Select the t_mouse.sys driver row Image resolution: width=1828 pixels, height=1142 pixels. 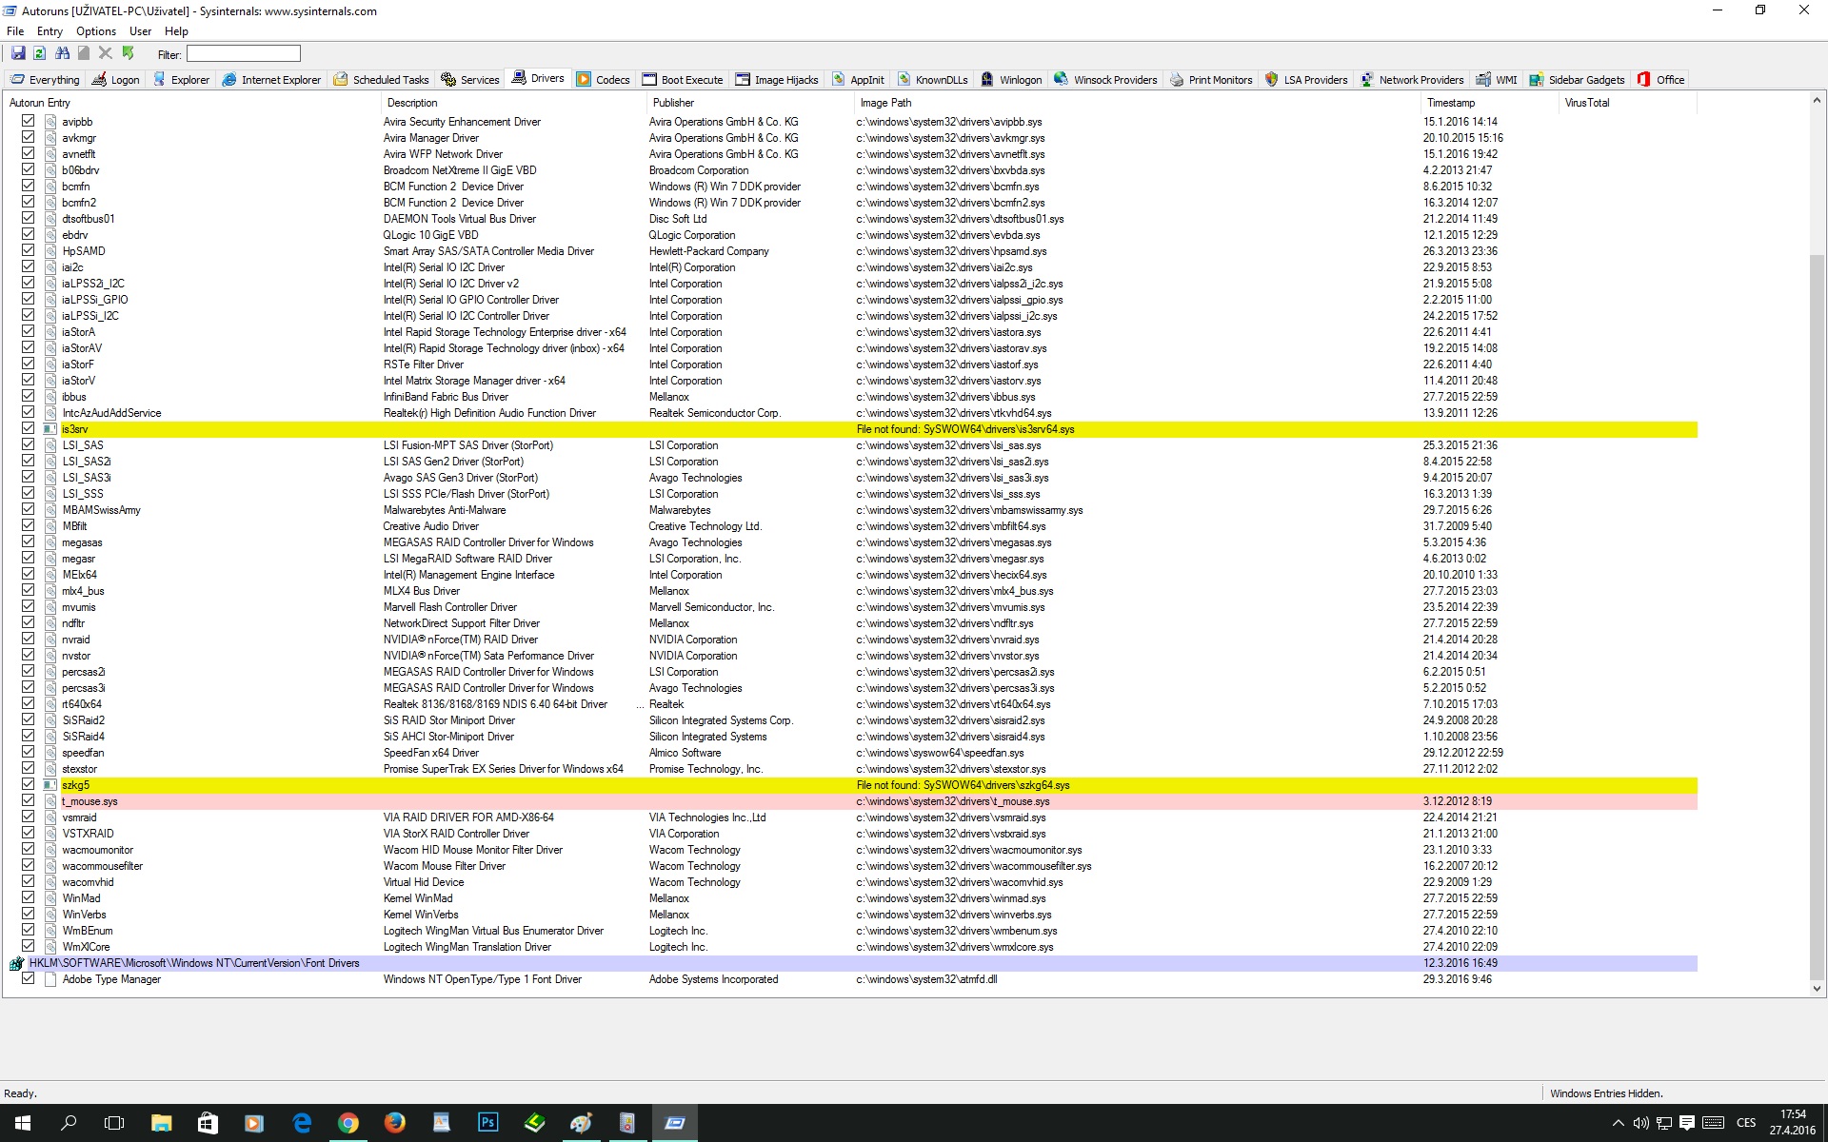tap(90, 801)
